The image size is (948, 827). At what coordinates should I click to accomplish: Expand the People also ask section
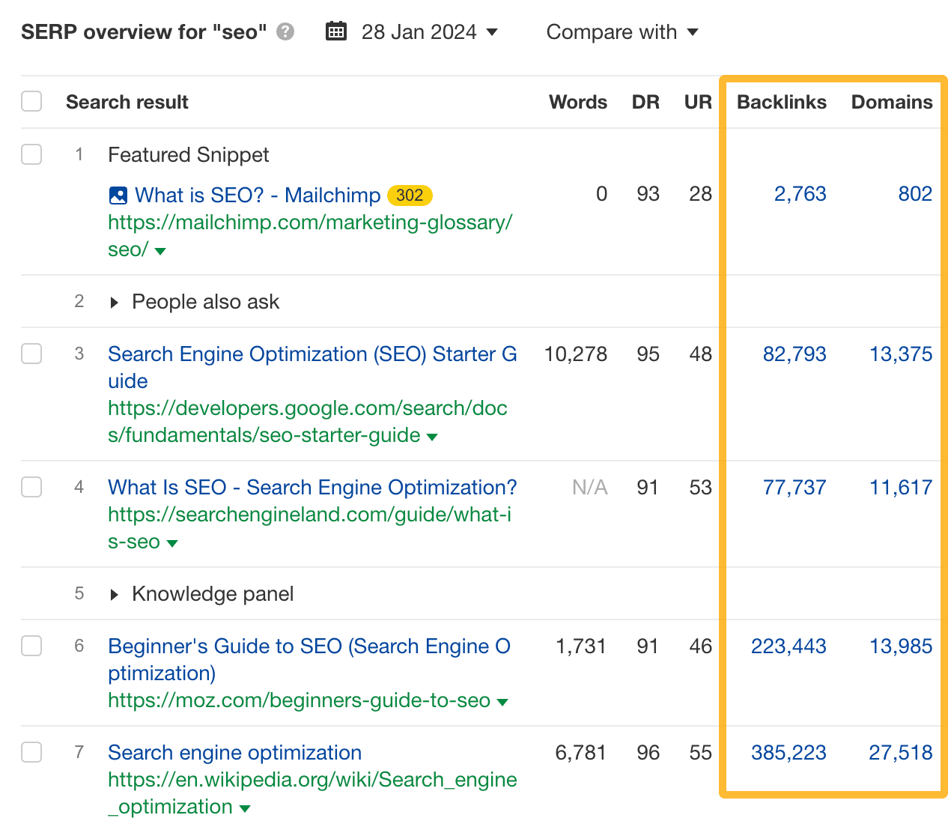pos(115,302)
